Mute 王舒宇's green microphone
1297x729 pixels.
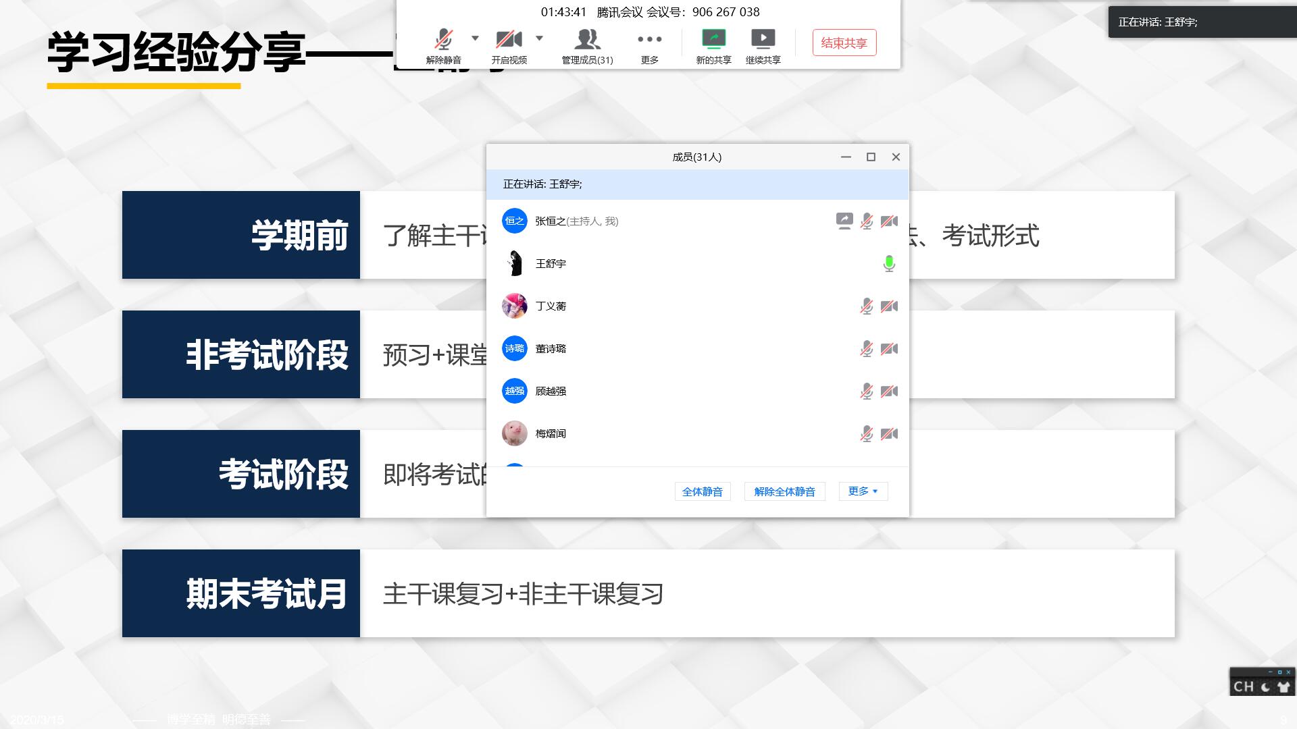click(889, 264)
